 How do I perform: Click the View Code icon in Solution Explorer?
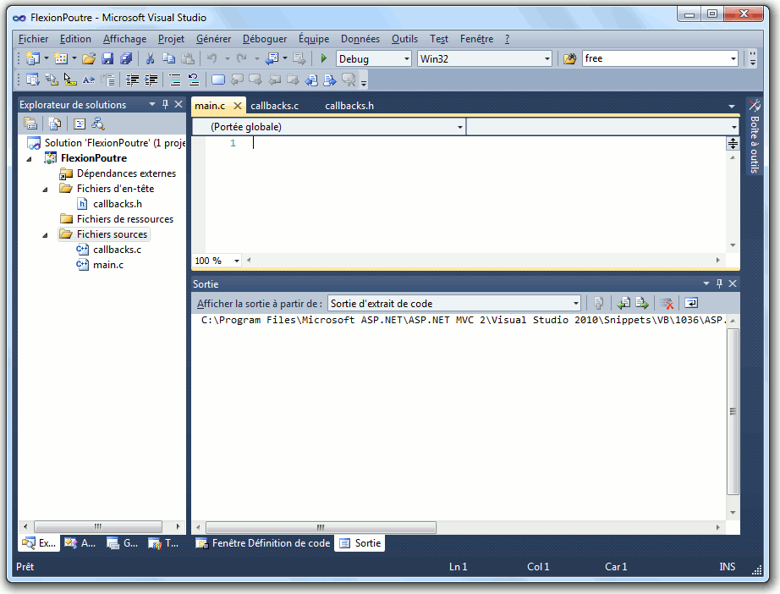tap(80, 124)
